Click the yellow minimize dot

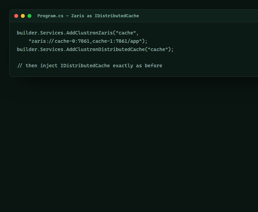tap(23, 16)
